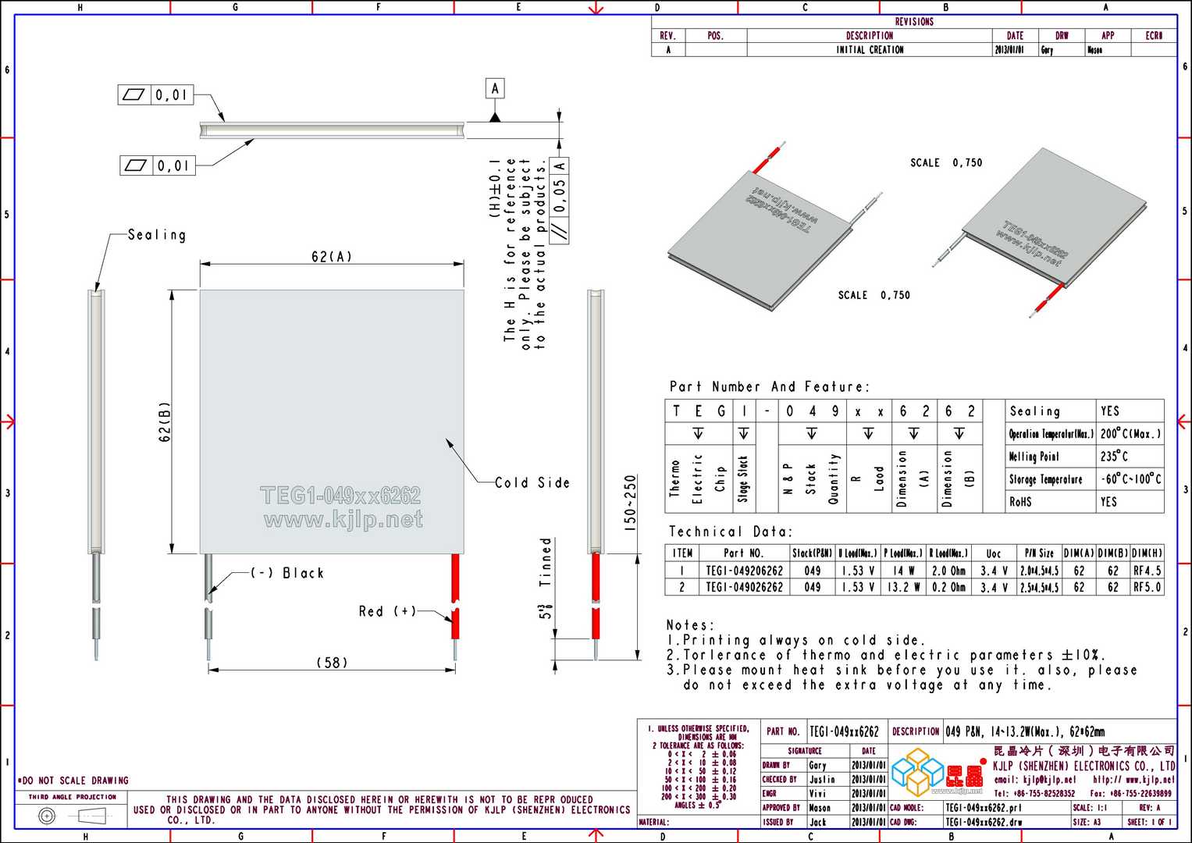1192x843 pixels.
Task: Select the 62(A) width dimension
Action: [x=332, y=257]
